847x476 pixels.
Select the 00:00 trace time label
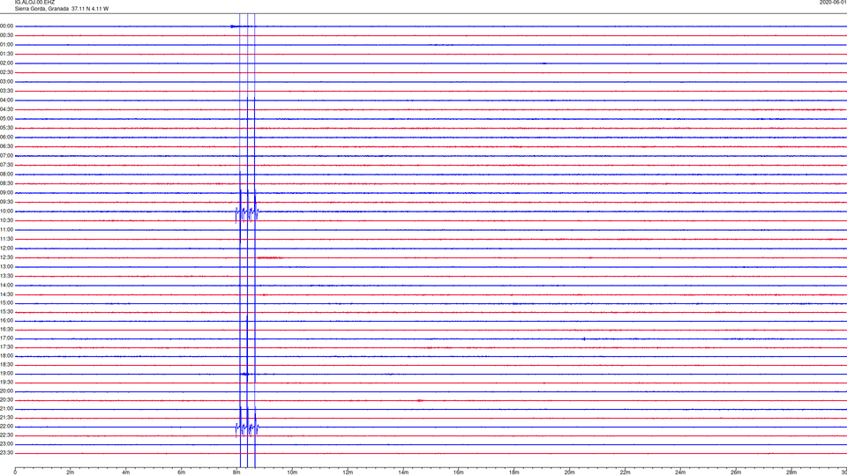pyautogui.click(x=6, y=26)
